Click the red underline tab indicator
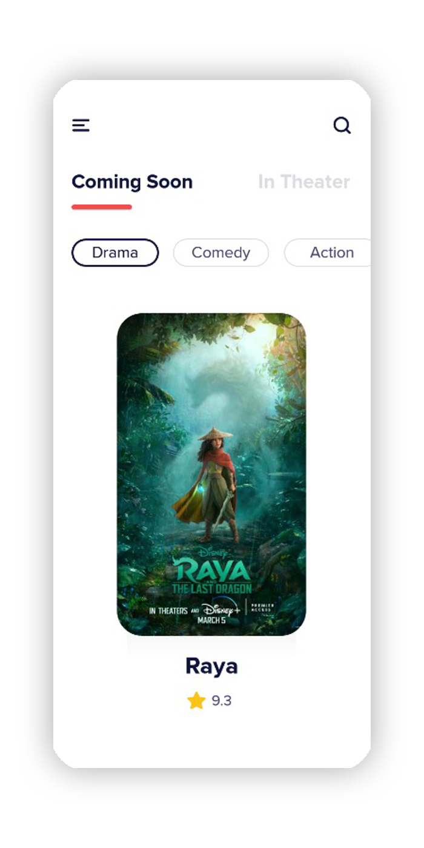Screen dimensions: 424x848 (x=102, y=207)
